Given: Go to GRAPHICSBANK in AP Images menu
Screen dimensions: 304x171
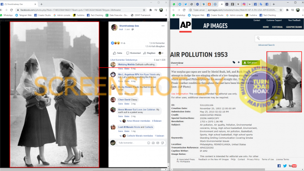Looking at the screenshot, I should [x=294, y=27].
